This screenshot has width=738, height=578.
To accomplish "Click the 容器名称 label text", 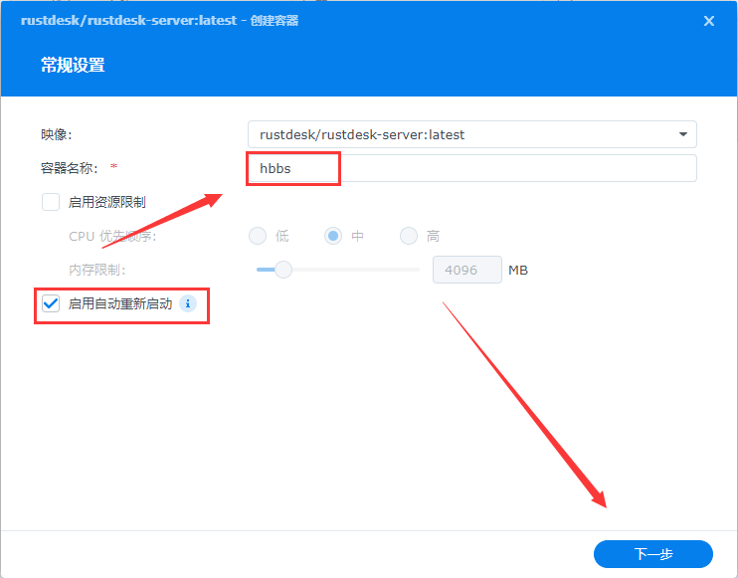I will point(70,168).
